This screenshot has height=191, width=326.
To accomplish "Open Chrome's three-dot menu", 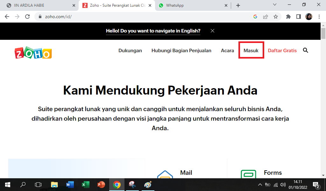I will (319, 17).
